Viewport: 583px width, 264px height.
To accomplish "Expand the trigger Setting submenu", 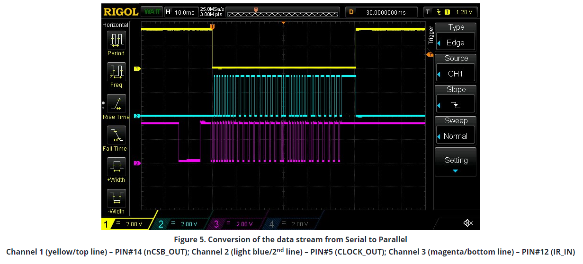I will (x=456, y=162).
